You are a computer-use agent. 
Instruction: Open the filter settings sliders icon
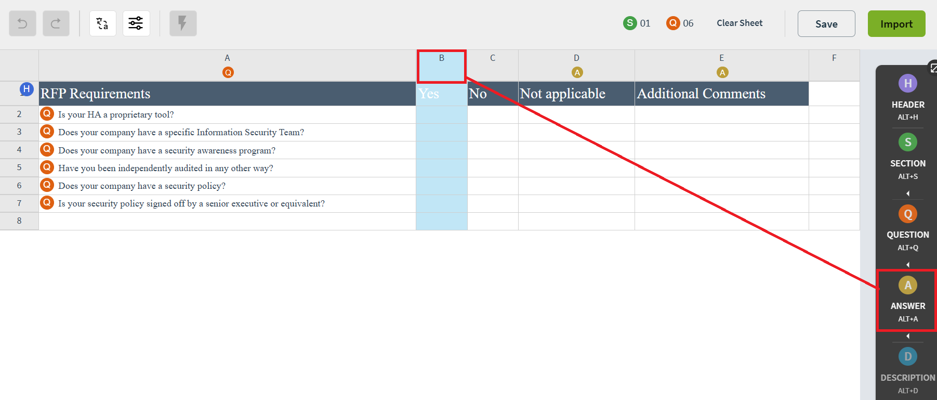tap(136, 23)
